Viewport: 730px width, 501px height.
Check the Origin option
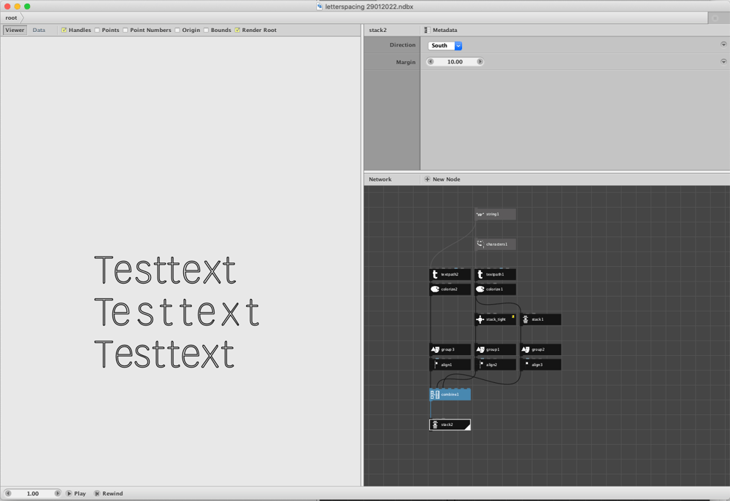click(x=177, y=30)
